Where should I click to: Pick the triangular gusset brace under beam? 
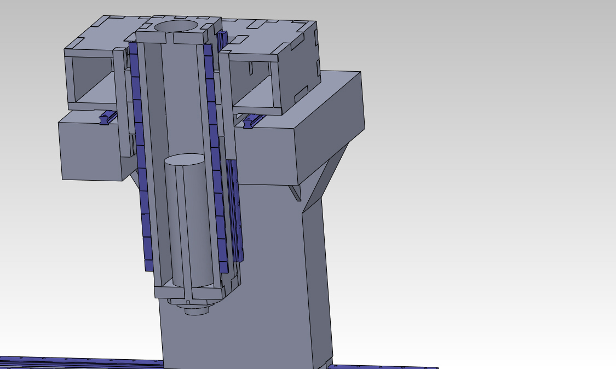coord(325,177)
